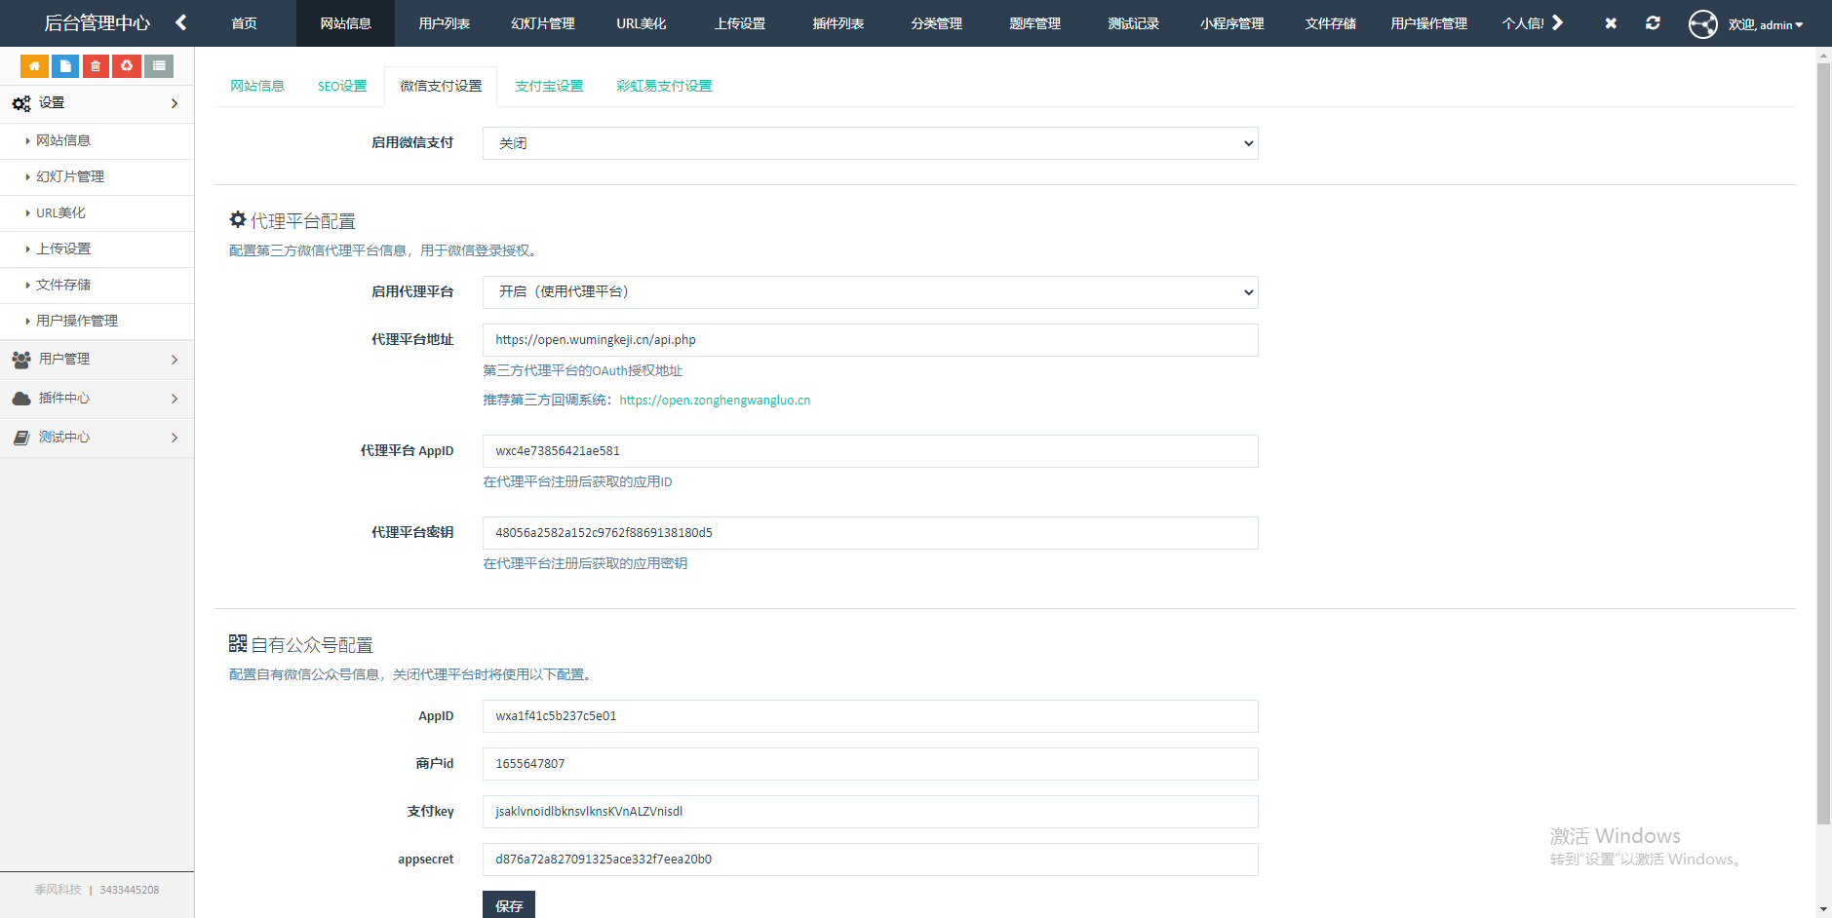Click the 代理平台密钥 input field
The image size is (1832, 918).
point(871,533)
